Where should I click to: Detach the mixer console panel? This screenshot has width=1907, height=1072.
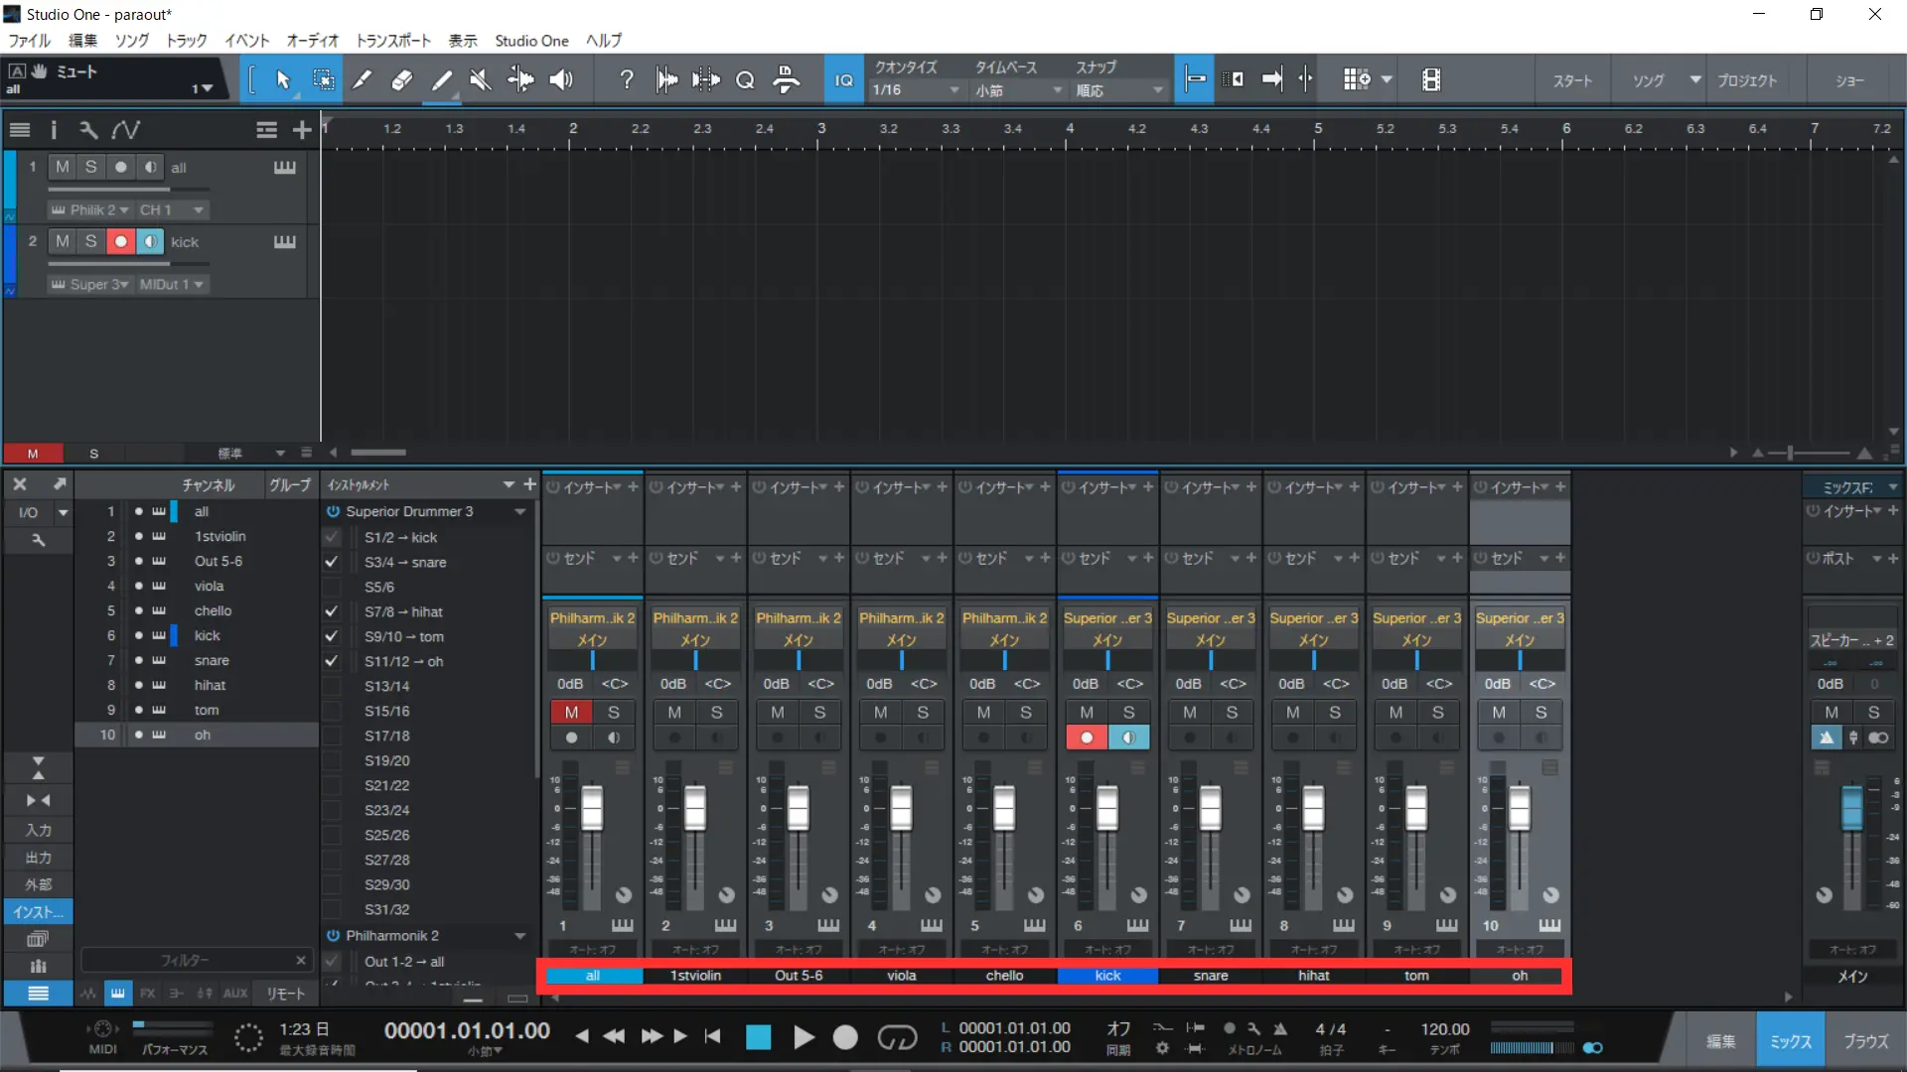pos(60,484)
